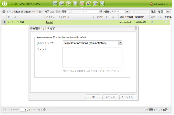Open the Campaigns megaphone icon

click(68, 4)
